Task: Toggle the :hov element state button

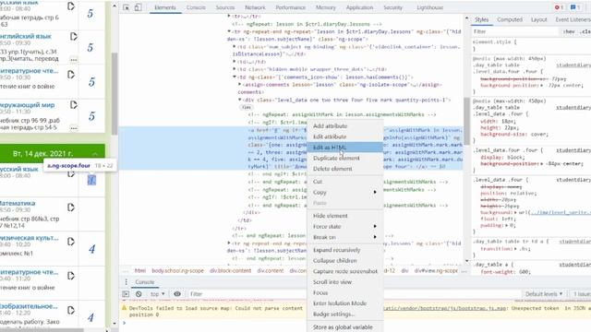Action: click(x=569, y=31)
